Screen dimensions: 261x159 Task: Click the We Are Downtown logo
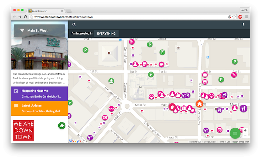click(23, 131)
